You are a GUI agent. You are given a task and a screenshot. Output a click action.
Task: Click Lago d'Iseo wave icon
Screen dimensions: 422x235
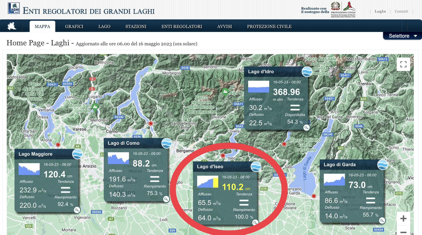pos(256,167)
